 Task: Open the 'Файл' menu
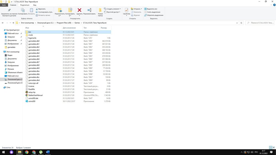pyautogui.click(x=4, y=5)
